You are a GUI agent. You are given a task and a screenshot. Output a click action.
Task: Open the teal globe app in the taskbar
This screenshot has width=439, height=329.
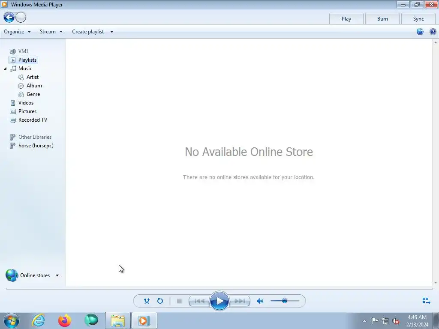[91, 320]
